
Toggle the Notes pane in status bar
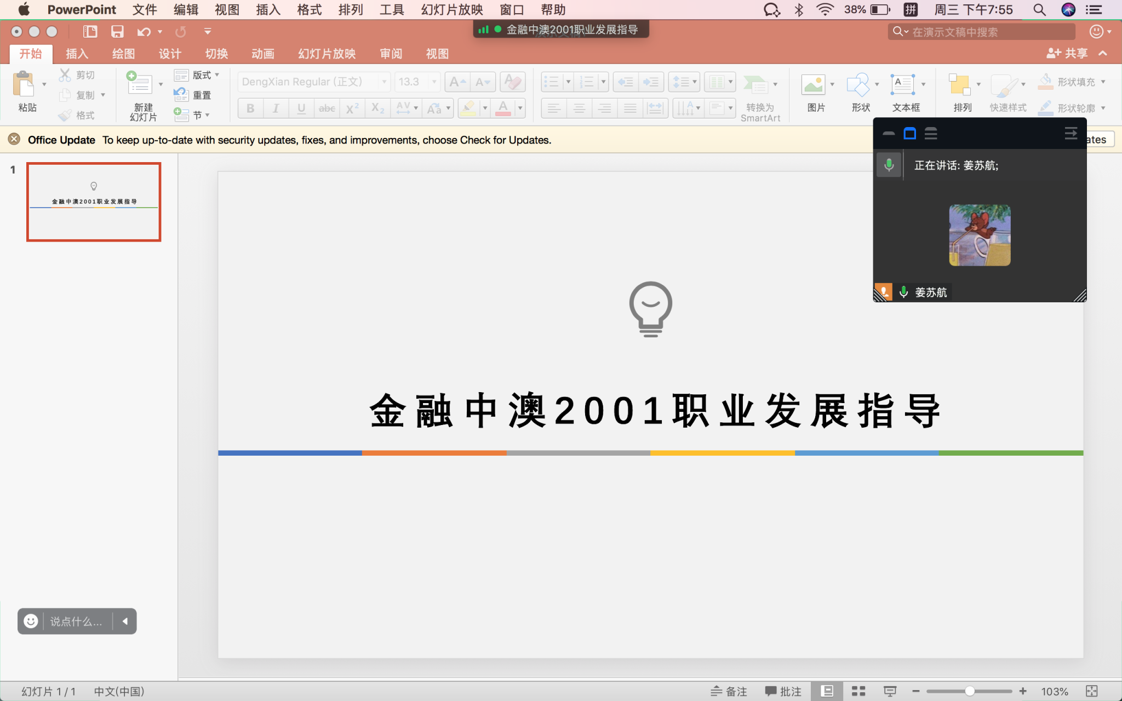(x=729, y=691)
